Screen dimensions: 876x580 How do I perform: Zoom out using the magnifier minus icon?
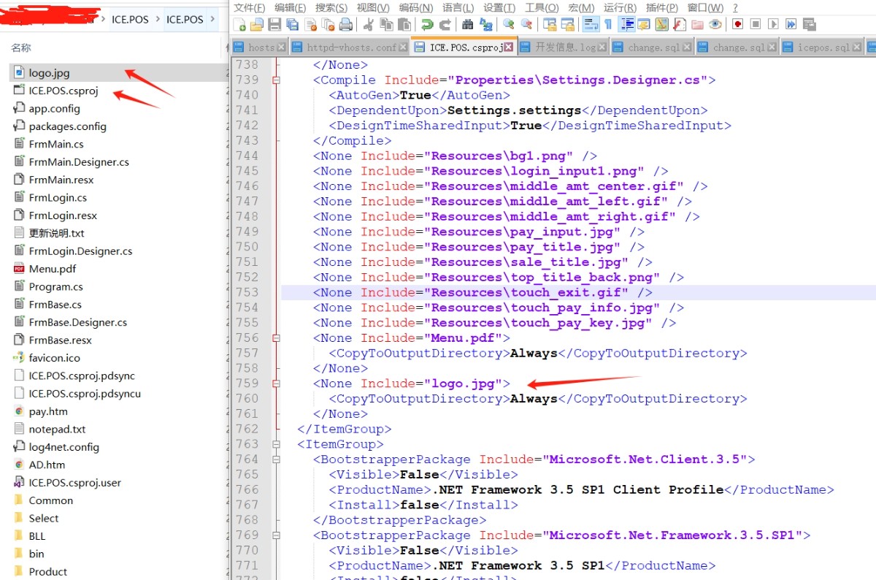pyautogui.click(x=526, y=24)
